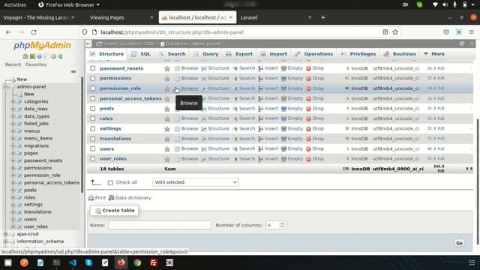The height and width of the screenshot is (270, 480).
Task: Bookmark this page with star icon
Action: pyautogui.click(x=395, y=32)
